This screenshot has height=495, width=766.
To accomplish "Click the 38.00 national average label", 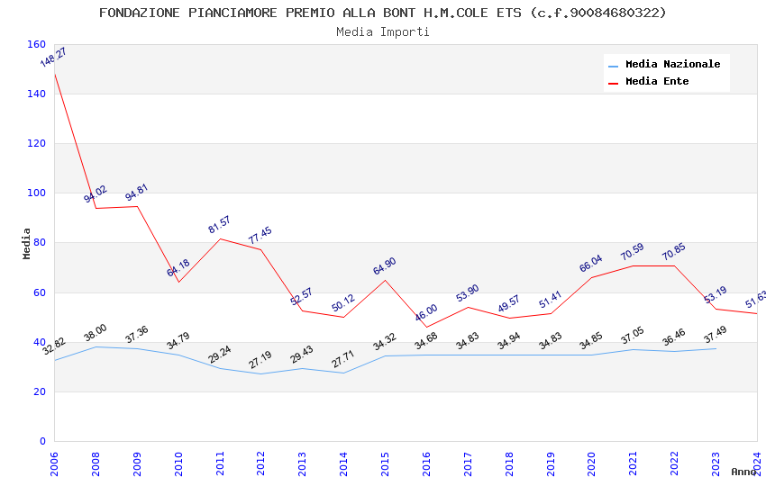I will point(96,333).
